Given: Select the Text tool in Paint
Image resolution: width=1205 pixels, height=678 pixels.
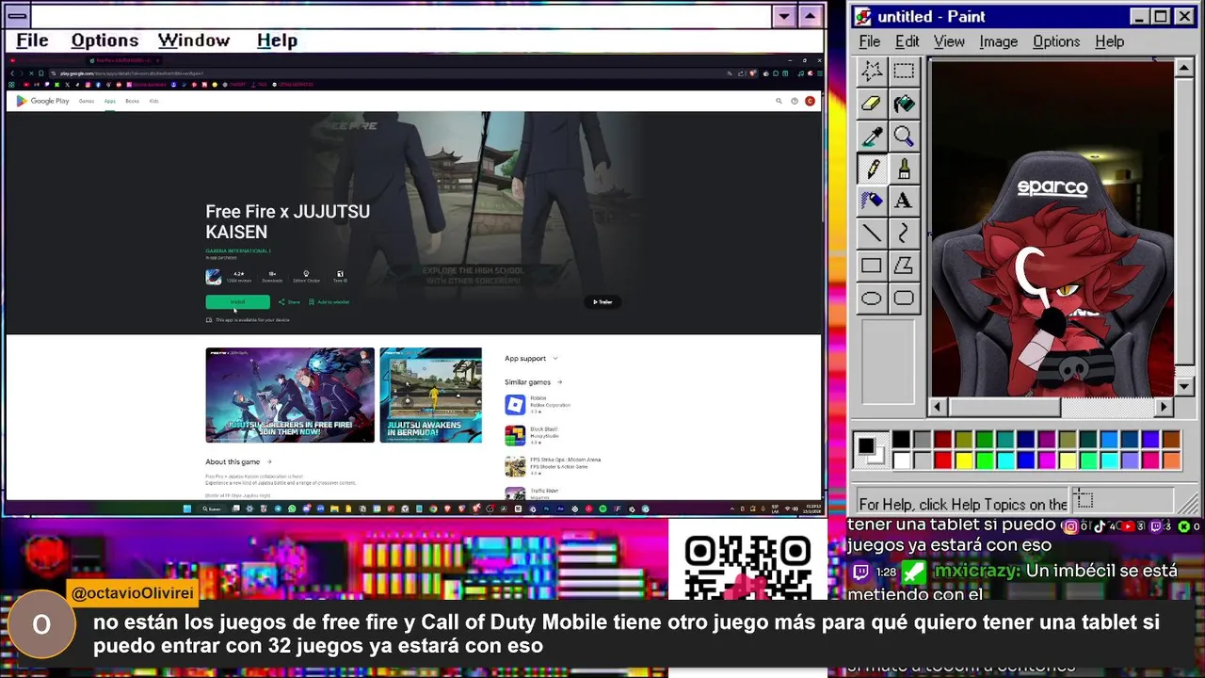Looking at the screenshot, I should coord(904,201).
